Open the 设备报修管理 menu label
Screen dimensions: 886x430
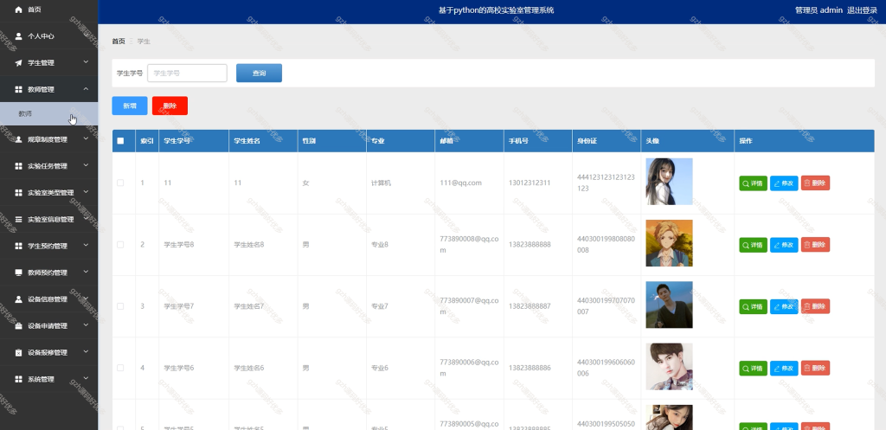[x=48, y=353]
